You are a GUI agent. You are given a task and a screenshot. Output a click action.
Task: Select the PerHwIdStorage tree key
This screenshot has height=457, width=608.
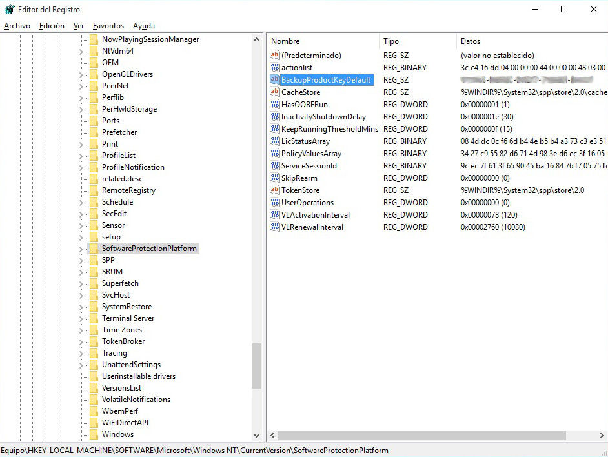click(x=130, y=109)
